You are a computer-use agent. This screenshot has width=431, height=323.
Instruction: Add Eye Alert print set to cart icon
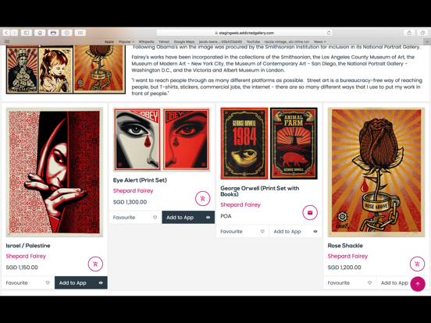[x=202, y=199]
